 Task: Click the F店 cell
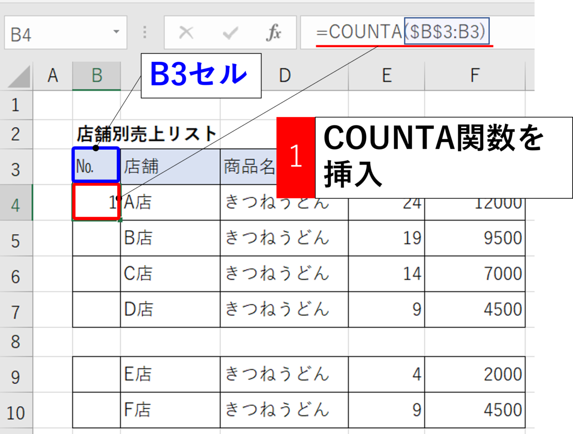(x=170, y=410)
